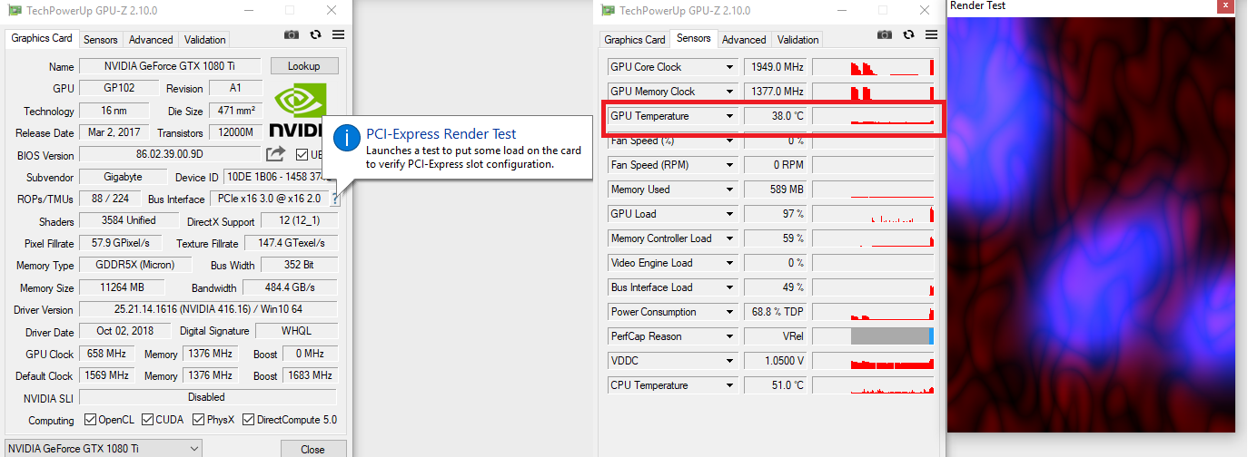1248x457 pixels.
Task: Click refresh icon in Graphics Card window
Action: coord(315,35)
